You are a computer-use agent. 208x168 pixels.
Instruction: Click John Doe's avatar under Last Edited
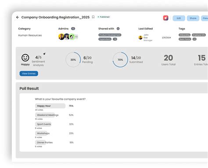tap(140, 38)
